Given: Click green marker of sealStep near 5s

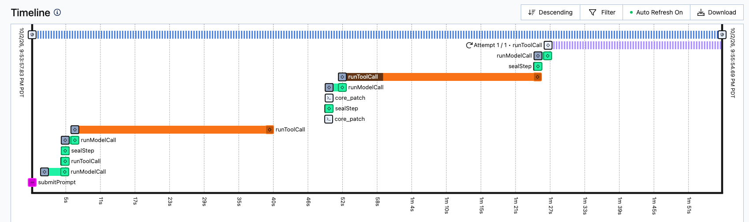Looking at the screenshot, I should tap(65, 151).
